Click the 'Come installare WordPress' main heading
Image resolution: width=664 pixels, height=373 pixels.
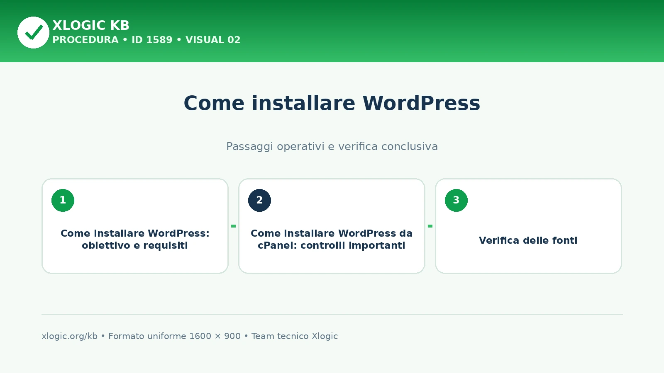coord(332,103)
